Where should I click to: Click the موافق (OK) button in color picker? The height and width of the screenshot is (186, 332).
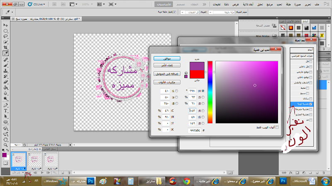pyautogui.click(x=166, y=58)
